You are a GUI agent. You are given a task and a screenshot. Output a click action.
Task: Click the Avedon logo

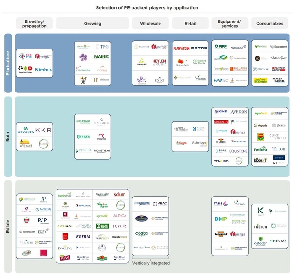[x=239, y=112]
